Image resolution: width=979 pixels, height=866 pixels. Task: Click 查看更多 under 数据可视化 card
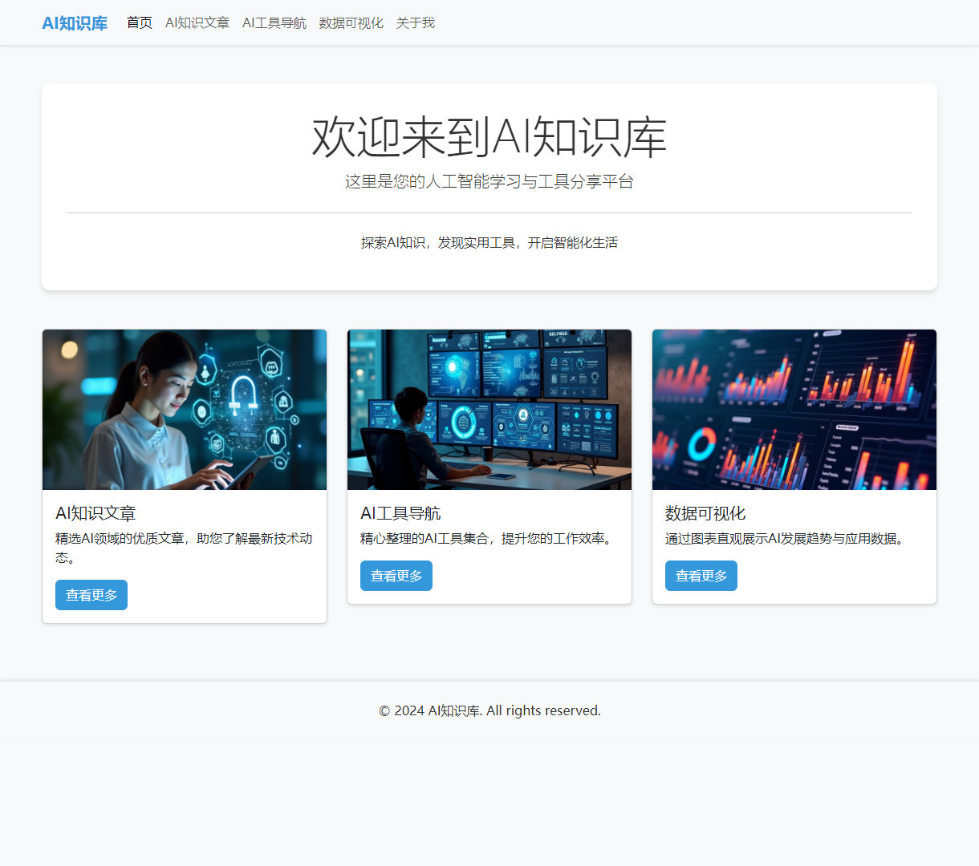(x=701, y=575)
